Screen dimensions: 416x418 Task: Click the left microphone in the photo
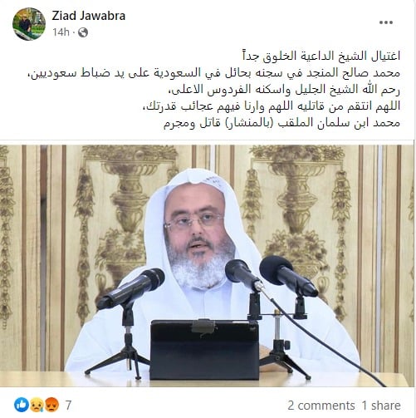(x=130, y=288)
